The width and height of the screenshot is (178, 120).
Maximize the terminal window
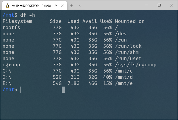click(159, 5)
